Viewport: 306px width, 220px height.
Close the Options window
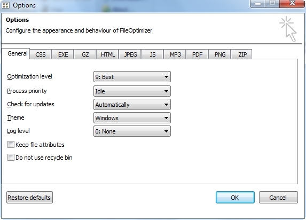pos(292,4)
